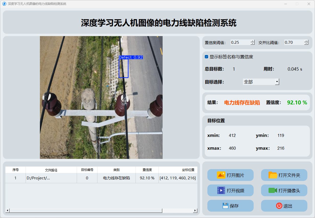
Task: Click the floppy disk save icon
Action: point(225,206)
